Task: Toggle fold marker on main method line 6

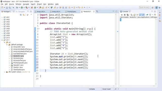Action: [39, 29]
